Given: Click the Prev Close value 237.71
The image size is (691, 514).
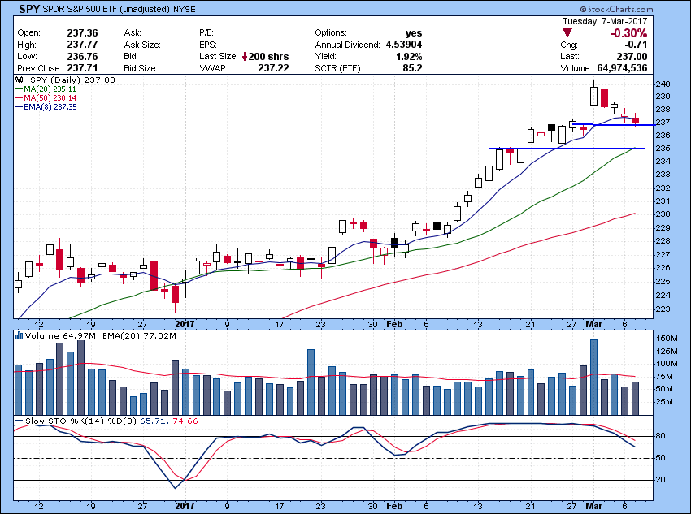Looking at the screenshot, I should (x=82, y=68).
